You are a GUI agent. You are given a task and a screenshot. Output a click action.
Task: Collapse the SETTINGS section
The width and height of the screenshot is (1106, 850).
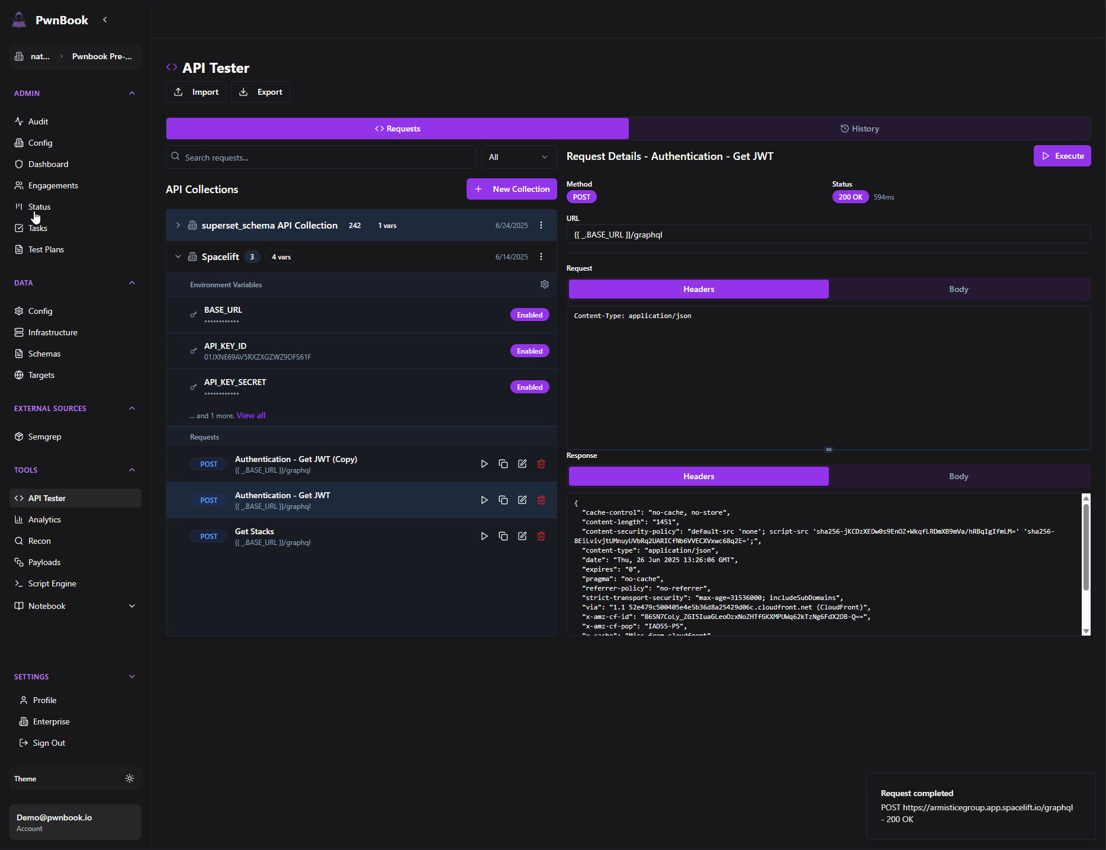[132, 676]
